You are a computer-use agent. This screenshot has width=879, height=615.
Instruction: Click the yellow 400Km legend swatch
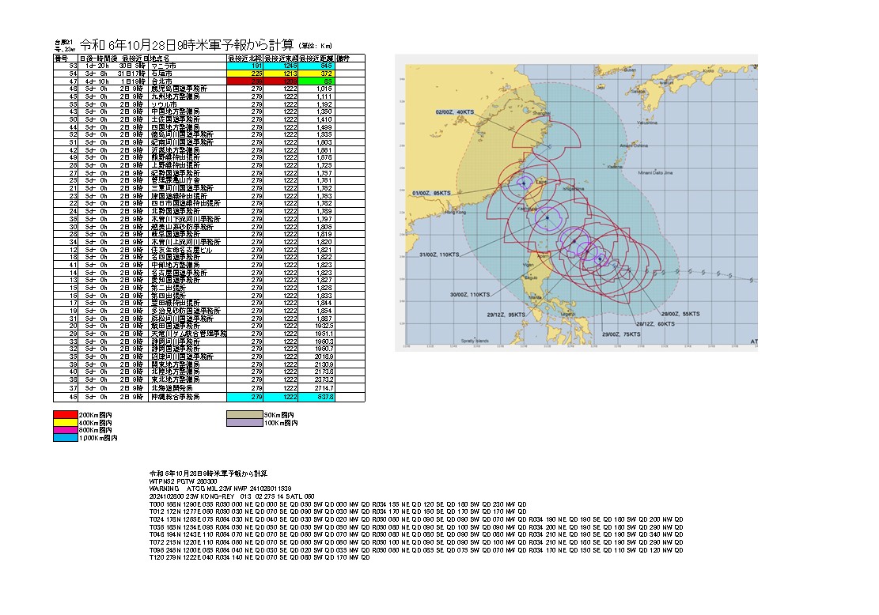pyautogui.click(x=66, y=422)
